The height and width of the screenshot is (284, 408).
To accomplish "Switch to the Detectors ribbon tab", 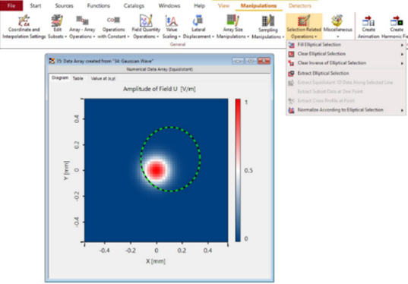I will [300, 6].
